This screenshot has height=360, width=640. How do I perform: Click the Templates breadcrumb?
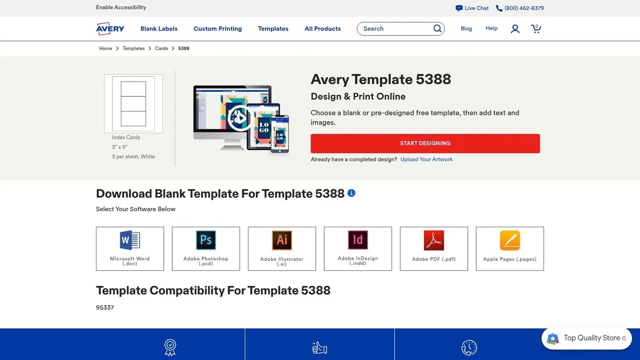tap(133, 49)
